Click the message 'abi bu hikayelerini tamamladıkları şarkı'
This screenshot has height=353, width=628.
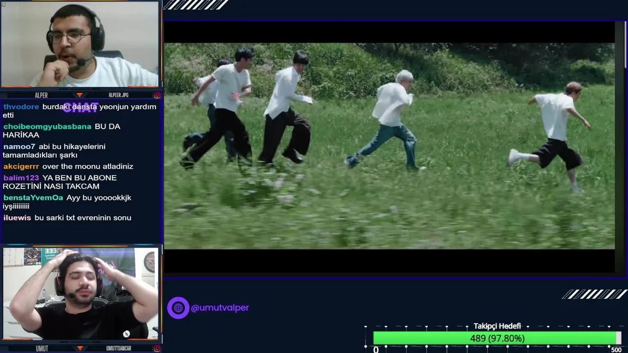[x=54, y=151]
